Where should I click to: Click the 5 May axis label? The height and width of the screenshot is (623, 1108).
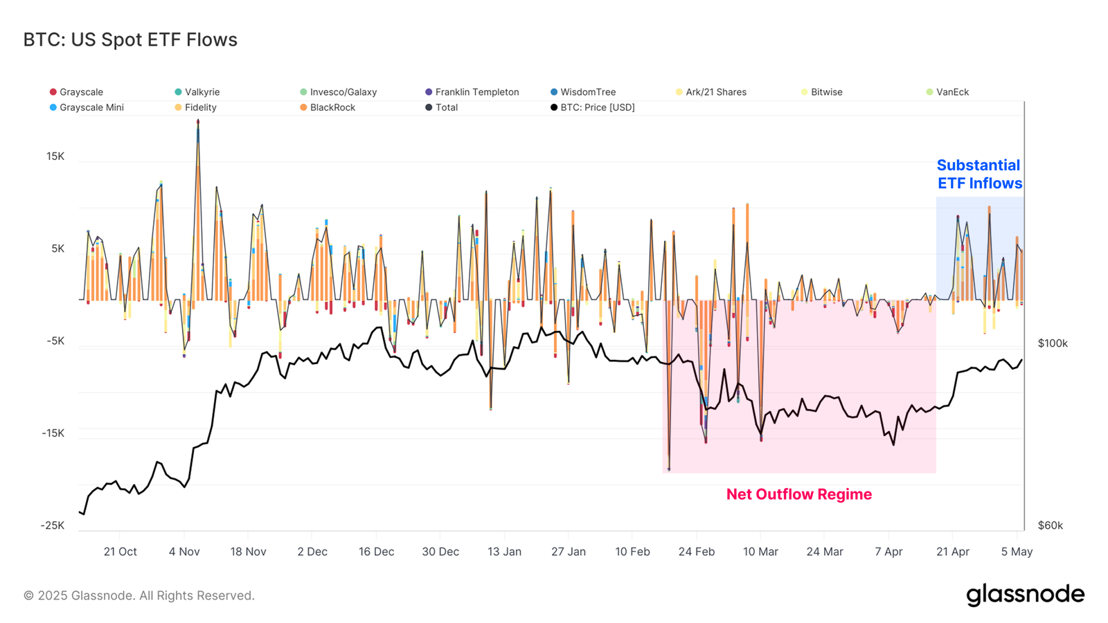1017,552
